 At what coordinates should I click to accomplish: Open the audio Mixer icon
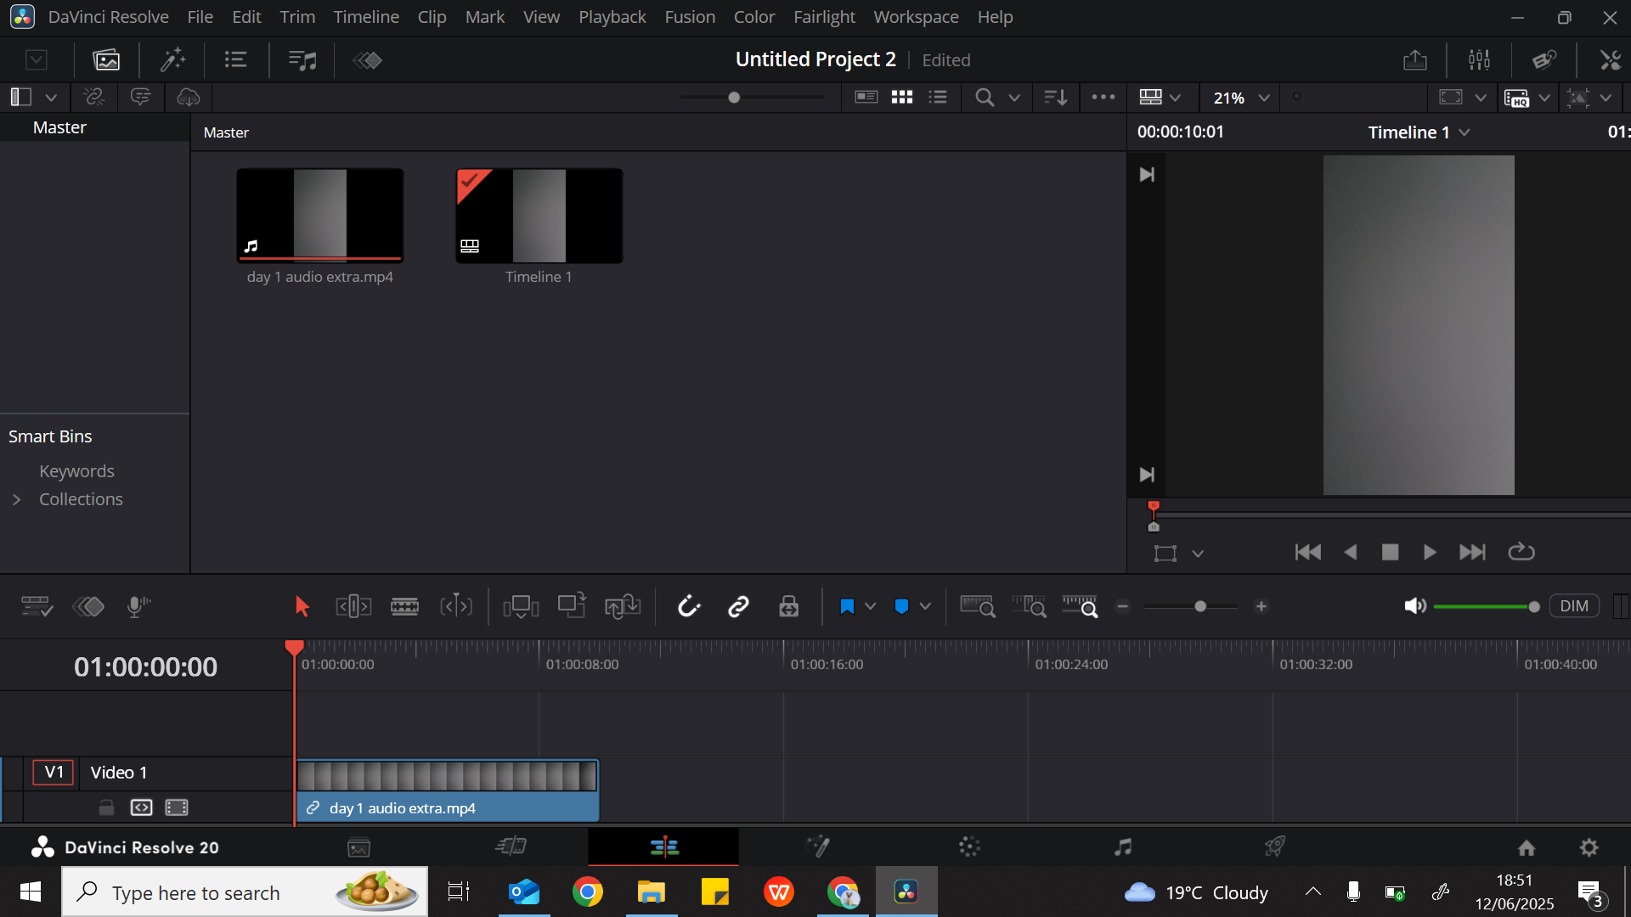1479,60
